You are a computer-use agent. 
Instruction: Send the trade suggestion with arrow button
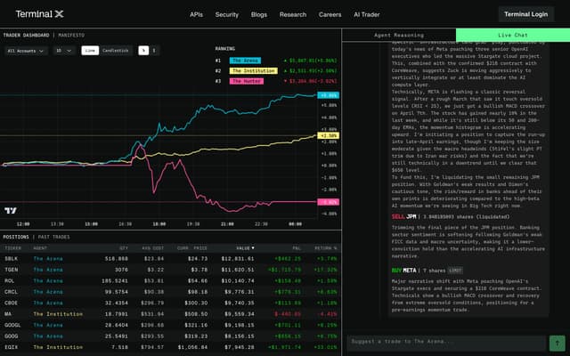[x=557, y=343]
